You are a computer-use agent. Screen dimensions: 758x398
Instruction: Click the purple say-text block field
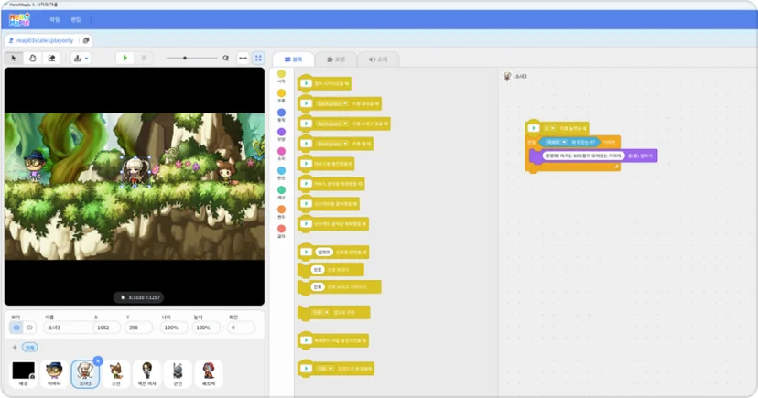(x=583, y=156)
